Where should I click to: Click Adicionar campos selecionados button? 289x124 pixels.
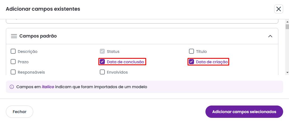pos(244,112)
